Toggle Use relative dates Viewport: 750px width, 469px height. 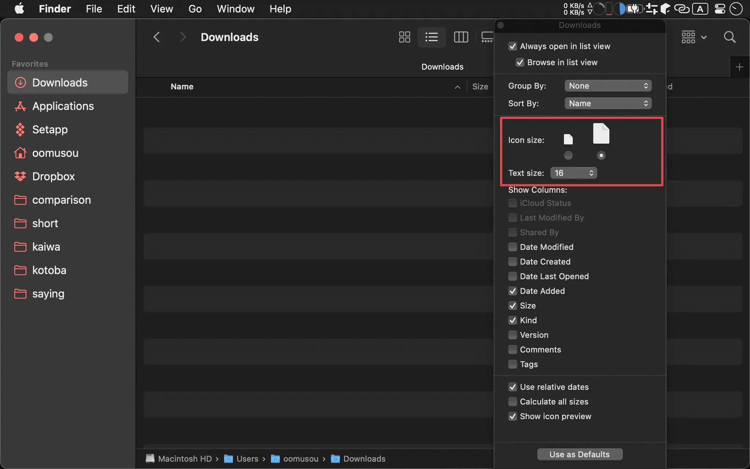click(512, 387)
